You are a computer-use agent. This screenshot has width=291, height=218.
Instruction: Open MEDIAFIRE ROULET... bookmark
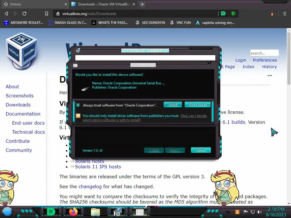click(24, 23)
